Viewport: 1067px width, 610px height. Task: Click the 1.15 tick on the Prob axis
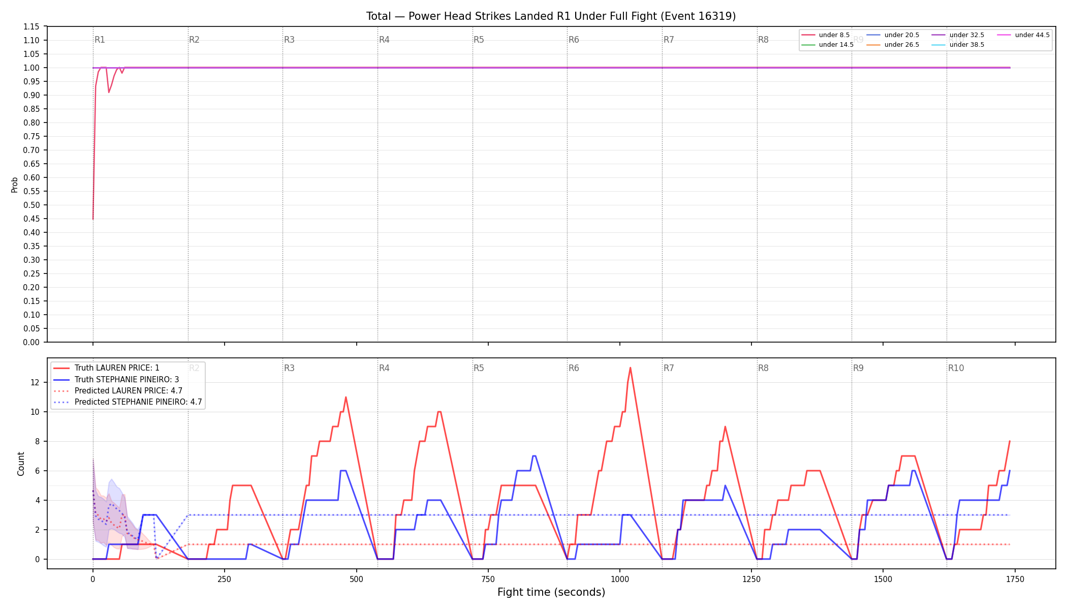[x=32, y=26]
